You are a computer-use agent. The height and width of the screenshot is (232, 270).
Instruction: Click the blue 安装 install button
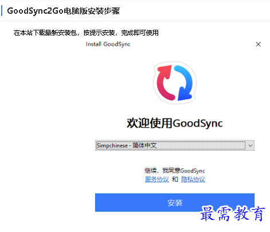(175, 202)
